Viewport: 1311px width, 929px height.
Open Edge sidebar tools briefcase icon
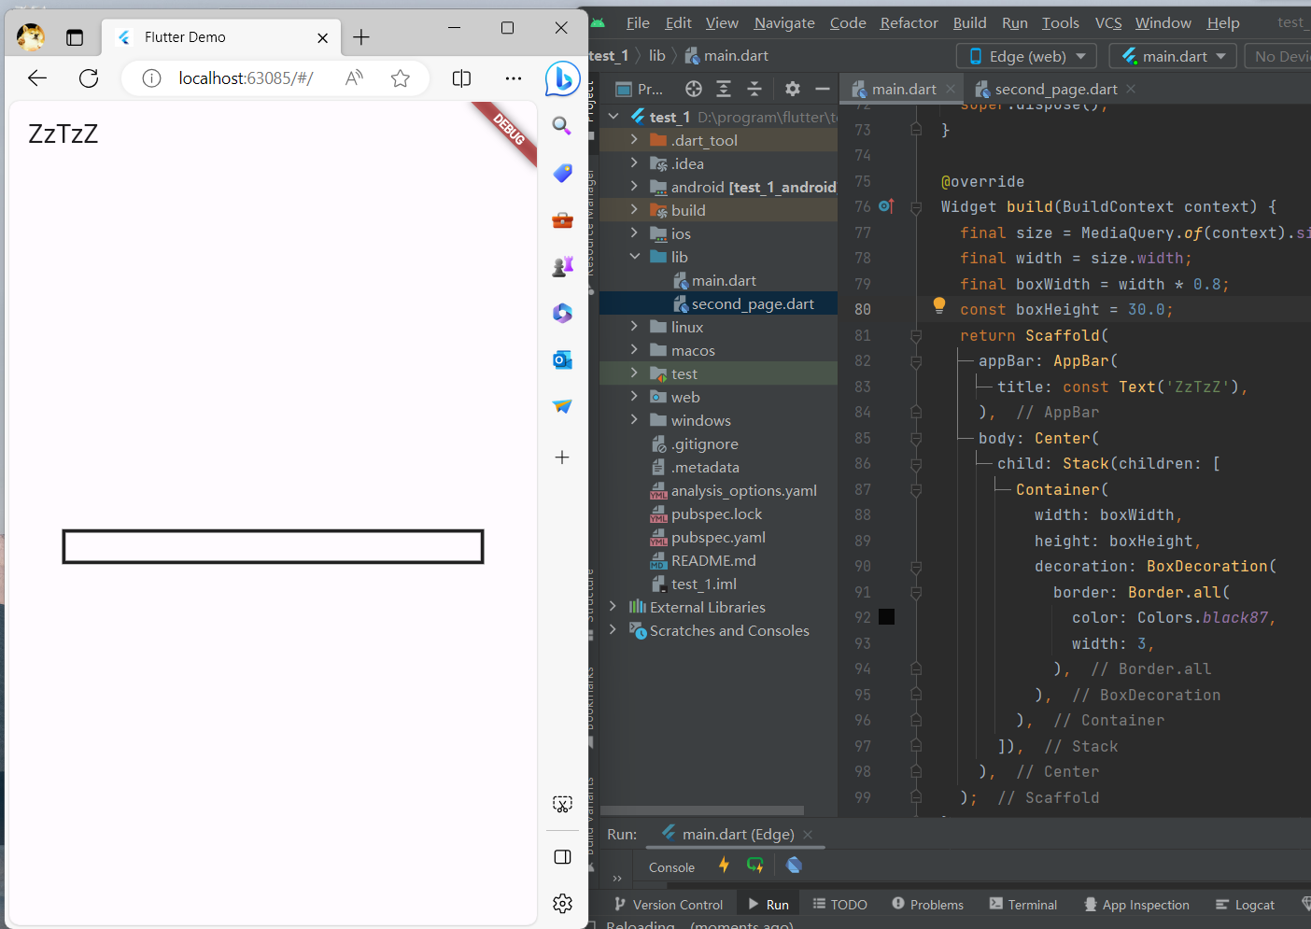(562, 219)
